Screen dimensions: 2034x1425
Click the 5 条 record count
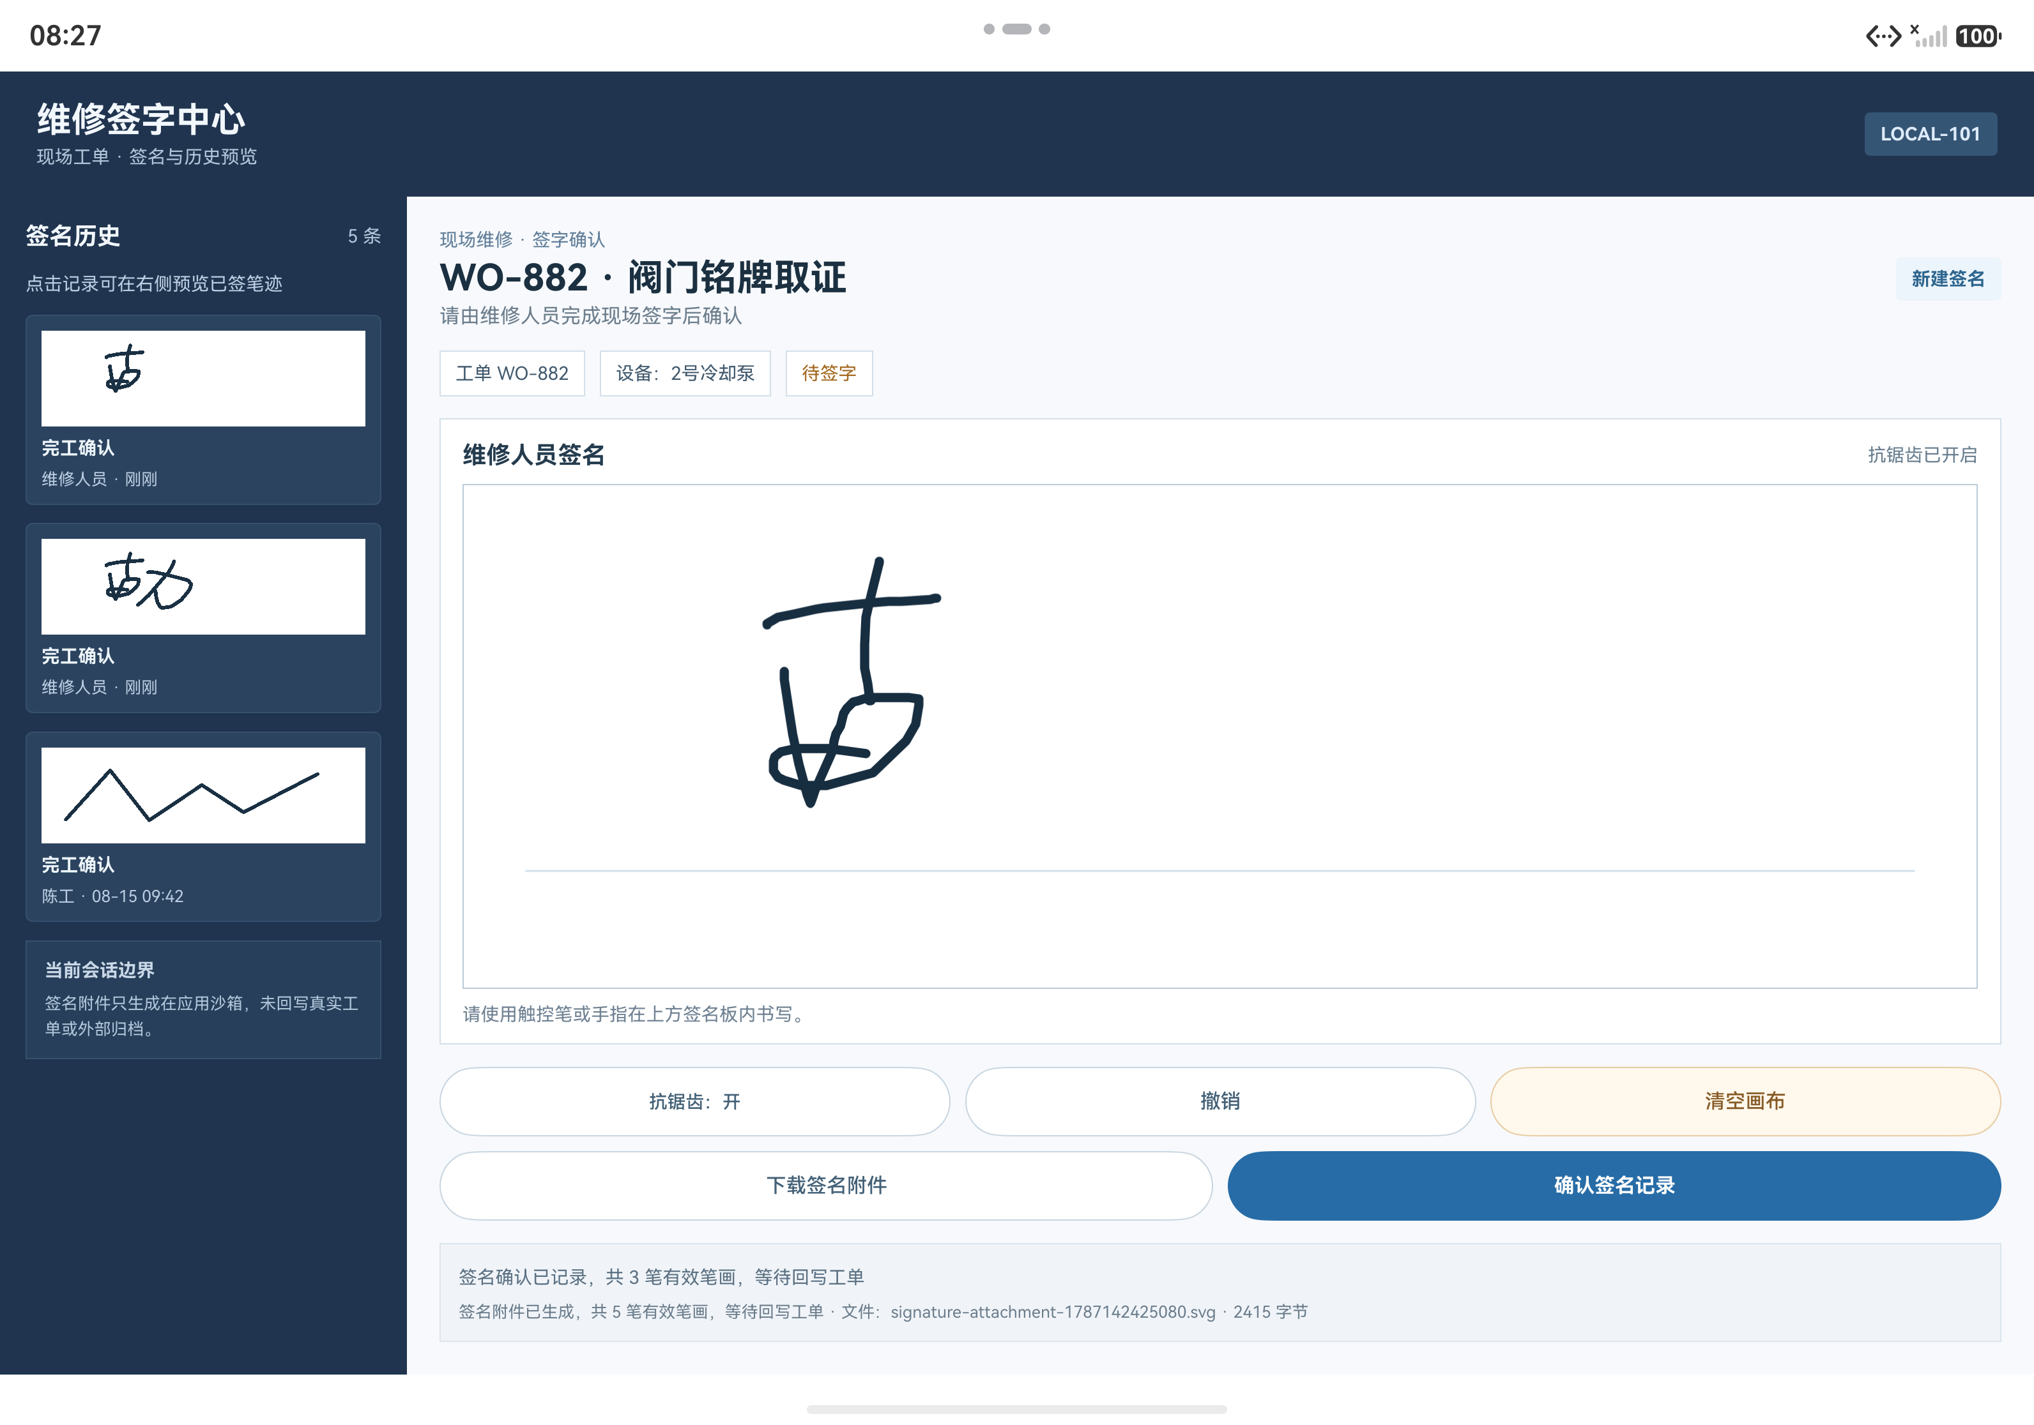[364, 236]
